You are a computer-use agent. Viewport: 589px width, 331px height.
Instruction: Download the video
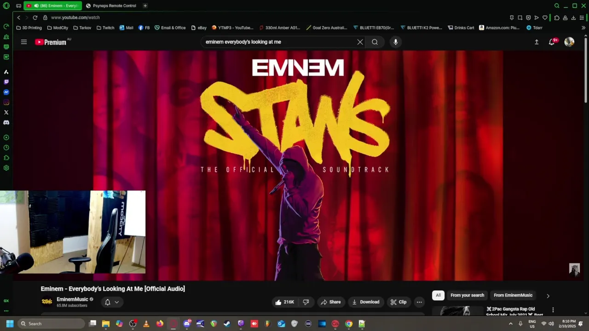[366, 302]
